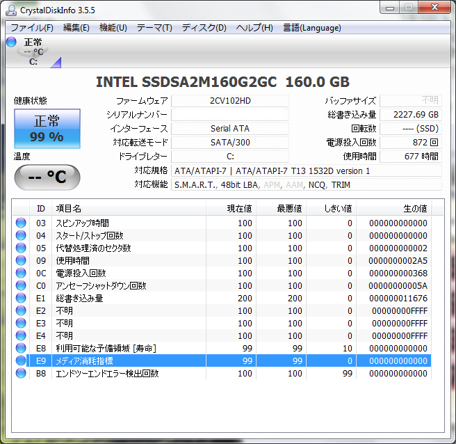Click status orb for attribute B8 row

coord(21,373)
